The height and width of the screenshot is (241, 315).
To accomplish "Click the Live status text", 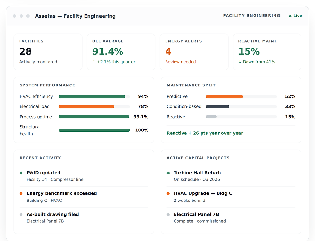I will tap(298, 16).
